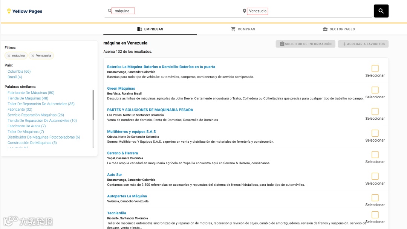The width and height of the screenshot is (407, 229).
Task: Click the Sectorpages briefcase icon
Action: pyautogui.click(x=325, y=29)
